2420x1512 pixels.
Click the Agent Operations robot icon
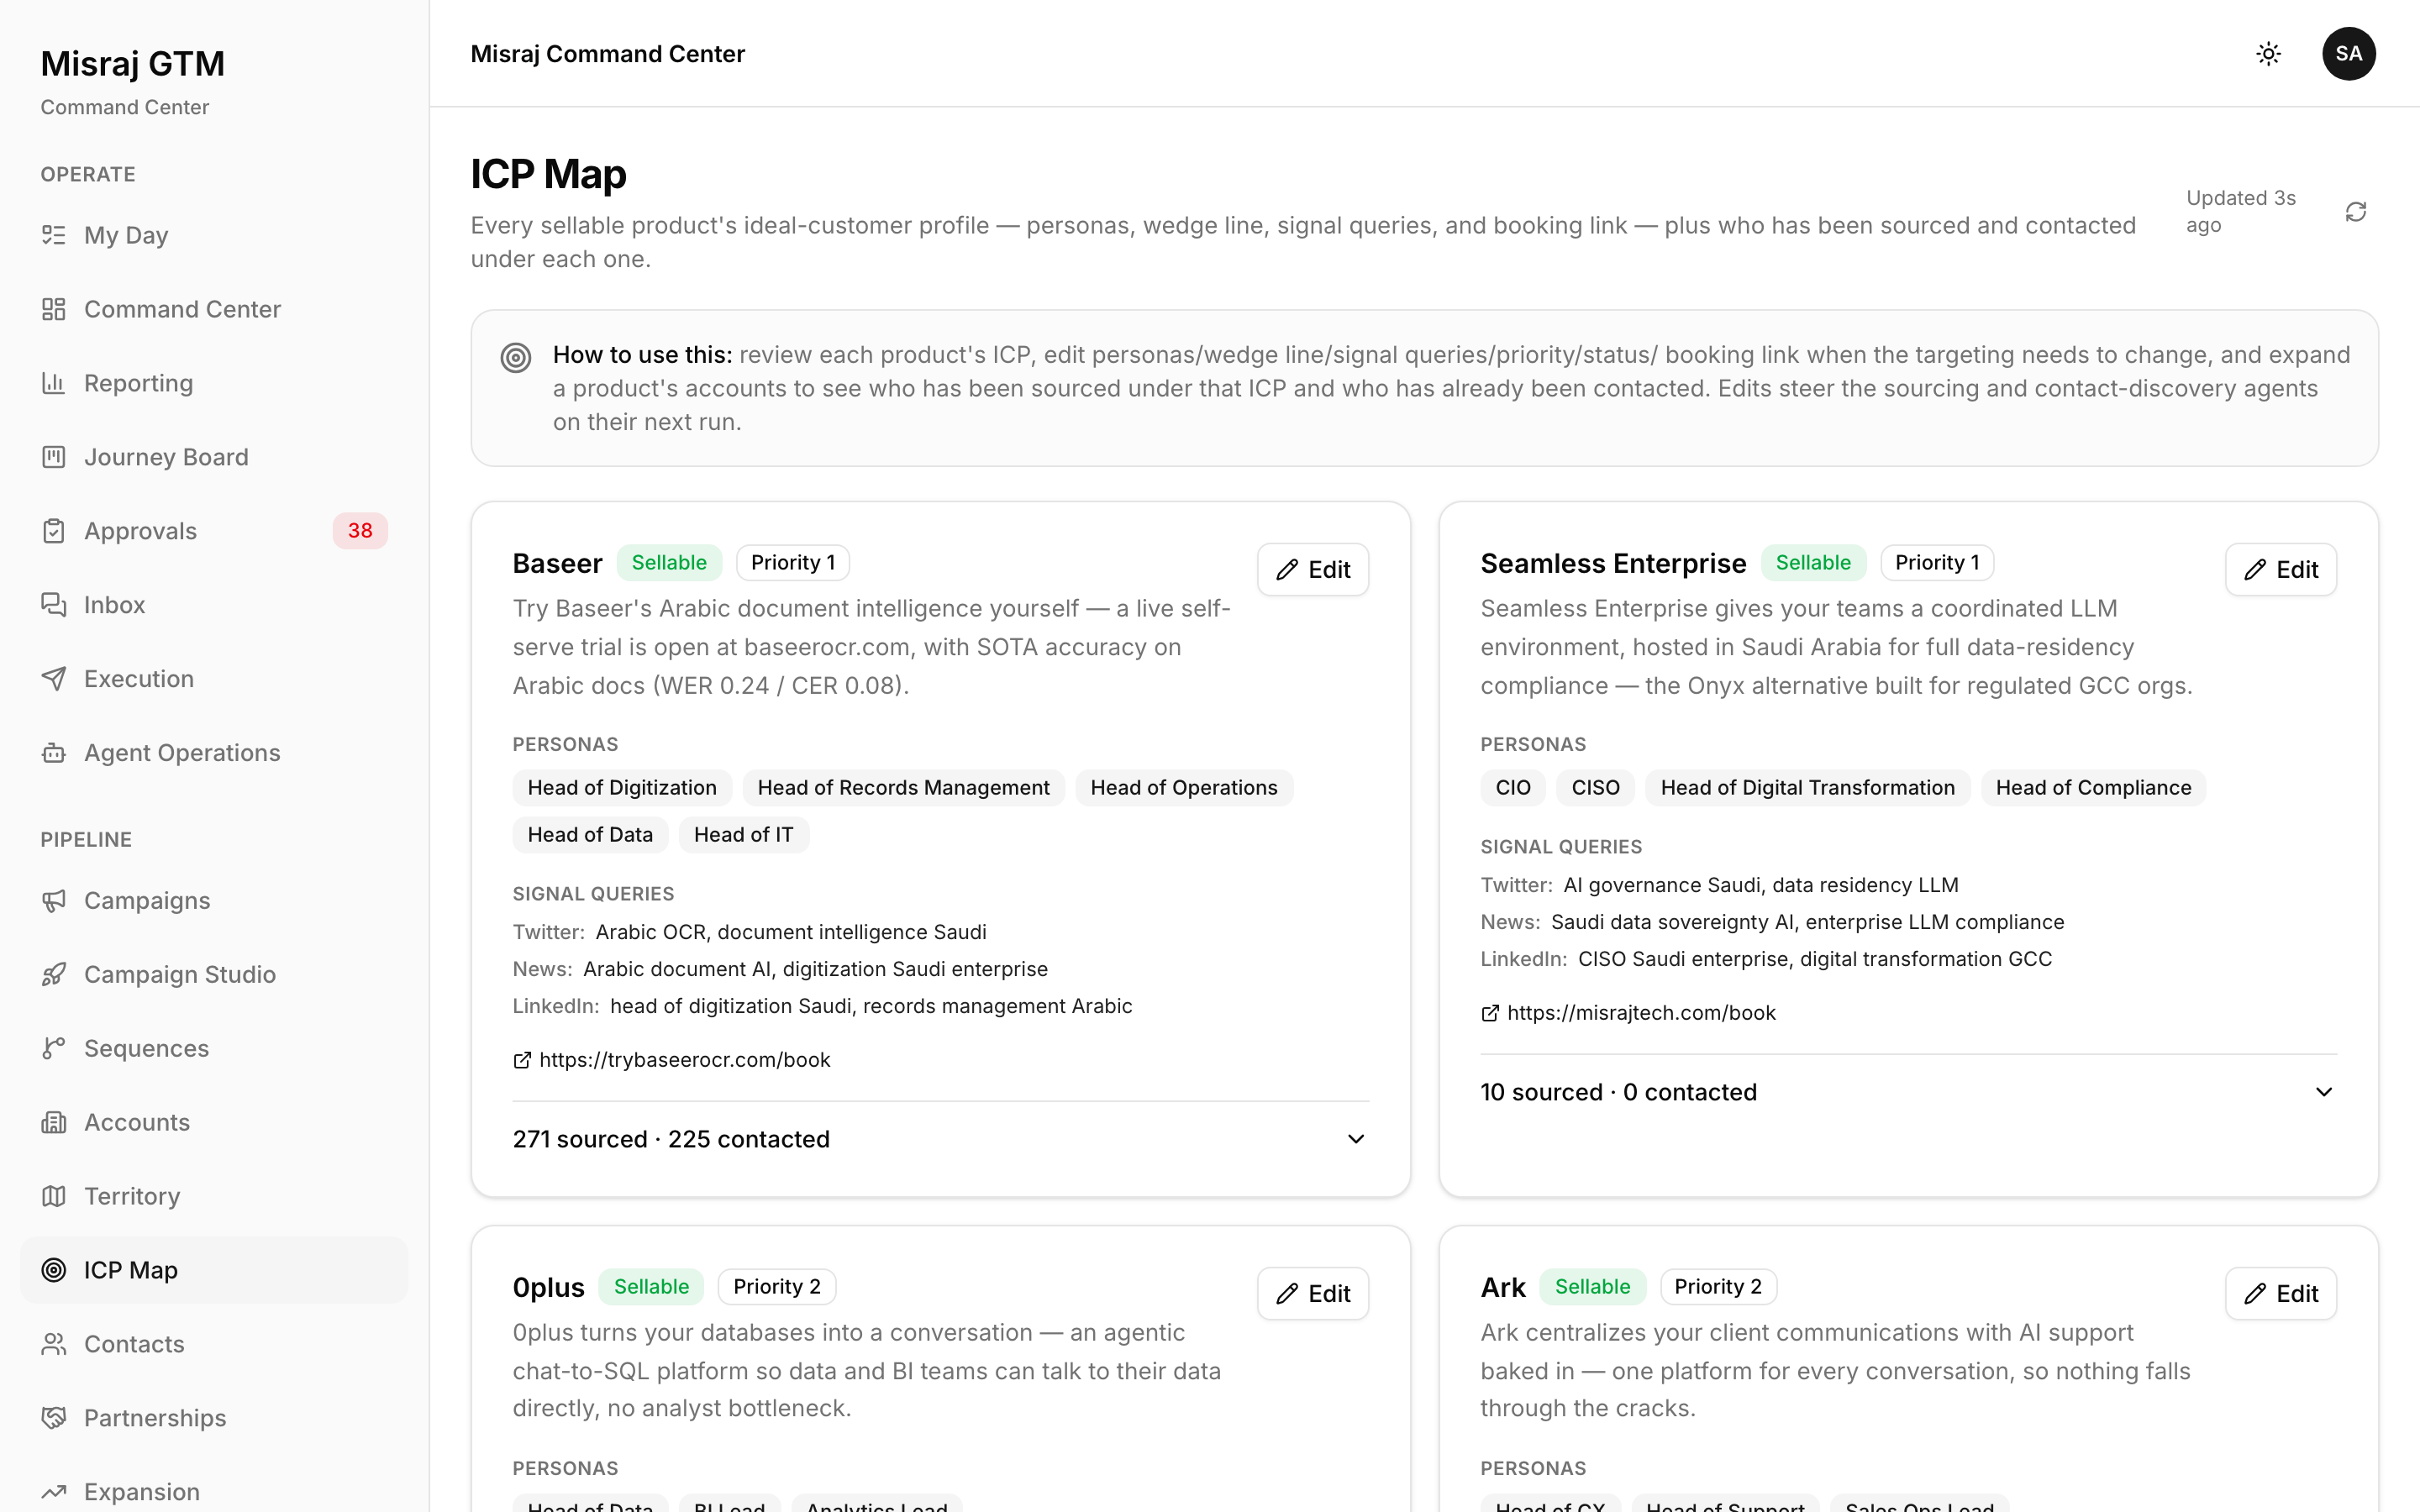(x=54, y=753)
